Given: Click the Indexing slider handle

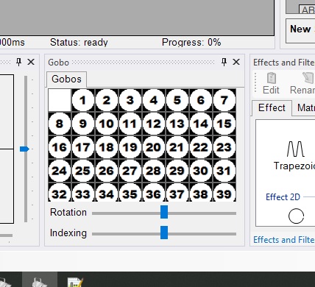Looking at the screenshot, I should point(164,233).
